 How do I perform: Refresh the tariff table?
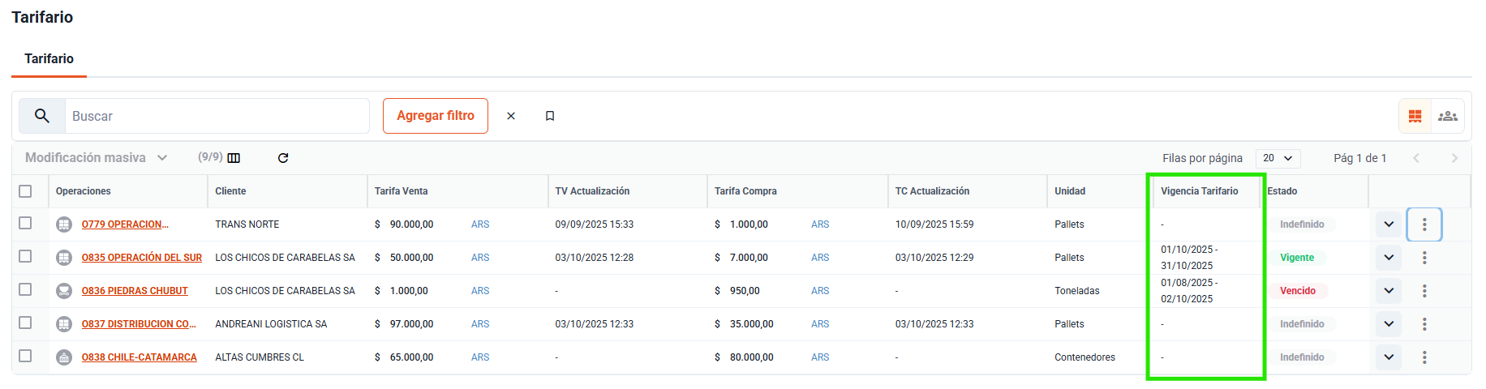coord(283,158)
